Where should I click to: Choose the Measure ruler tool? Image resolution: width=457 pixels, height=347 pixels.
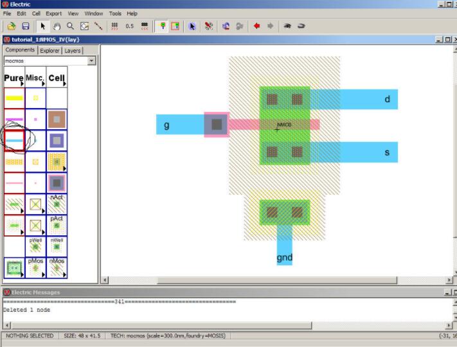click(98, 26)
